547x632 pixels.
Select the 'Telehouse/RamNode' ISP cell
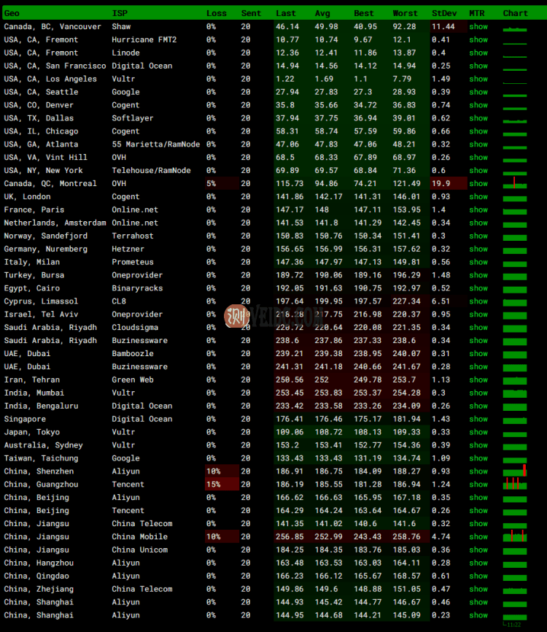click(151, 171)
